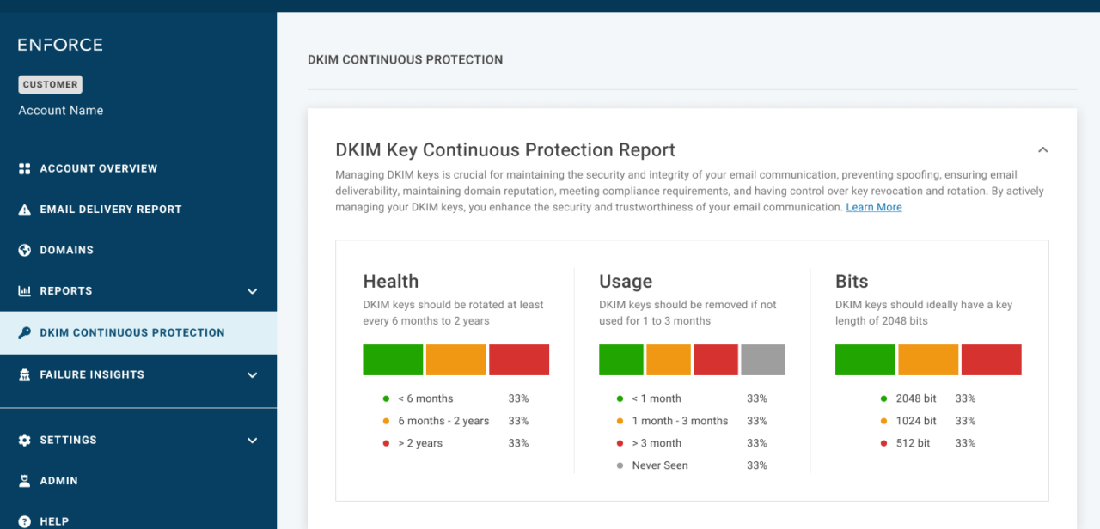Screen dimensions: 1100x529
Task: Select the Account Overview grid icon
Action: 26,168
